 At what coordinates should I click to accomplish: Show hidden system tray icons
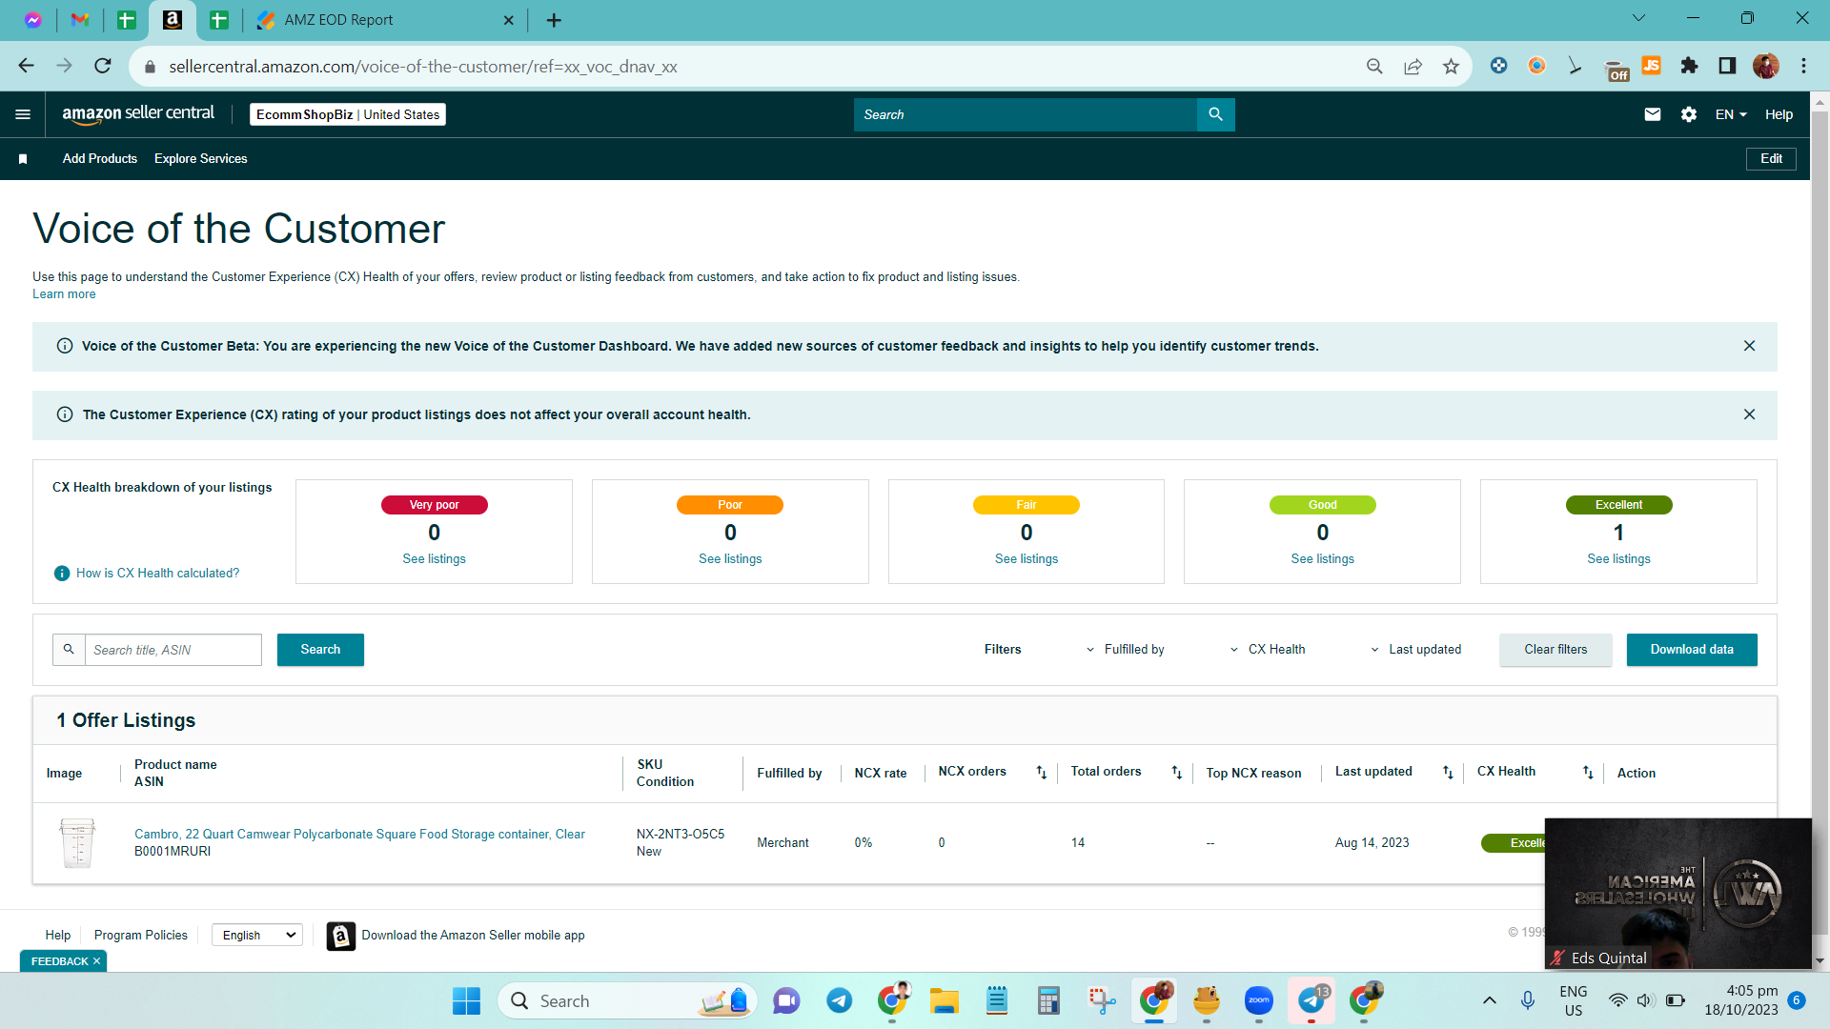click(x=1489, y=1000)
